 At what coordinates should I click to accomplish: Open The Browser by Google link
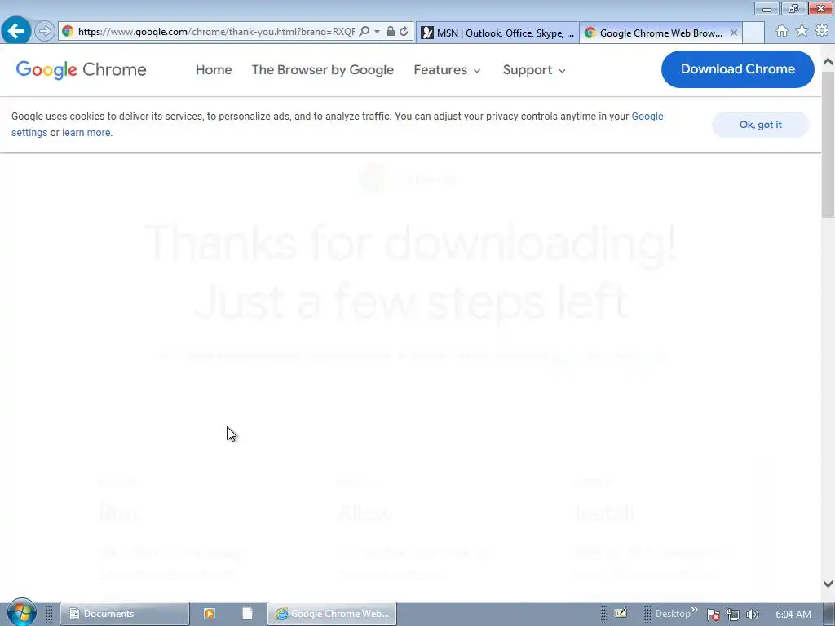[x=323, y=70]
